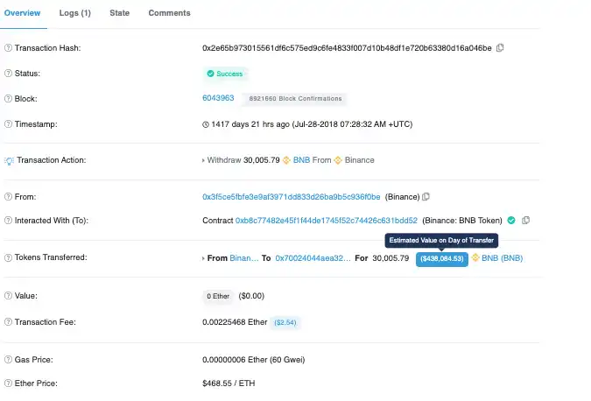Open the State tab
The width and height of the screenshot is (591, 401).
point(119,13)
